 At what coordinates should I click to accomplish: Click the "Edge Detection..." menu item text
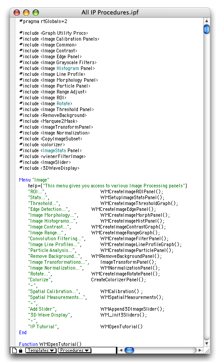pos(48,209)
